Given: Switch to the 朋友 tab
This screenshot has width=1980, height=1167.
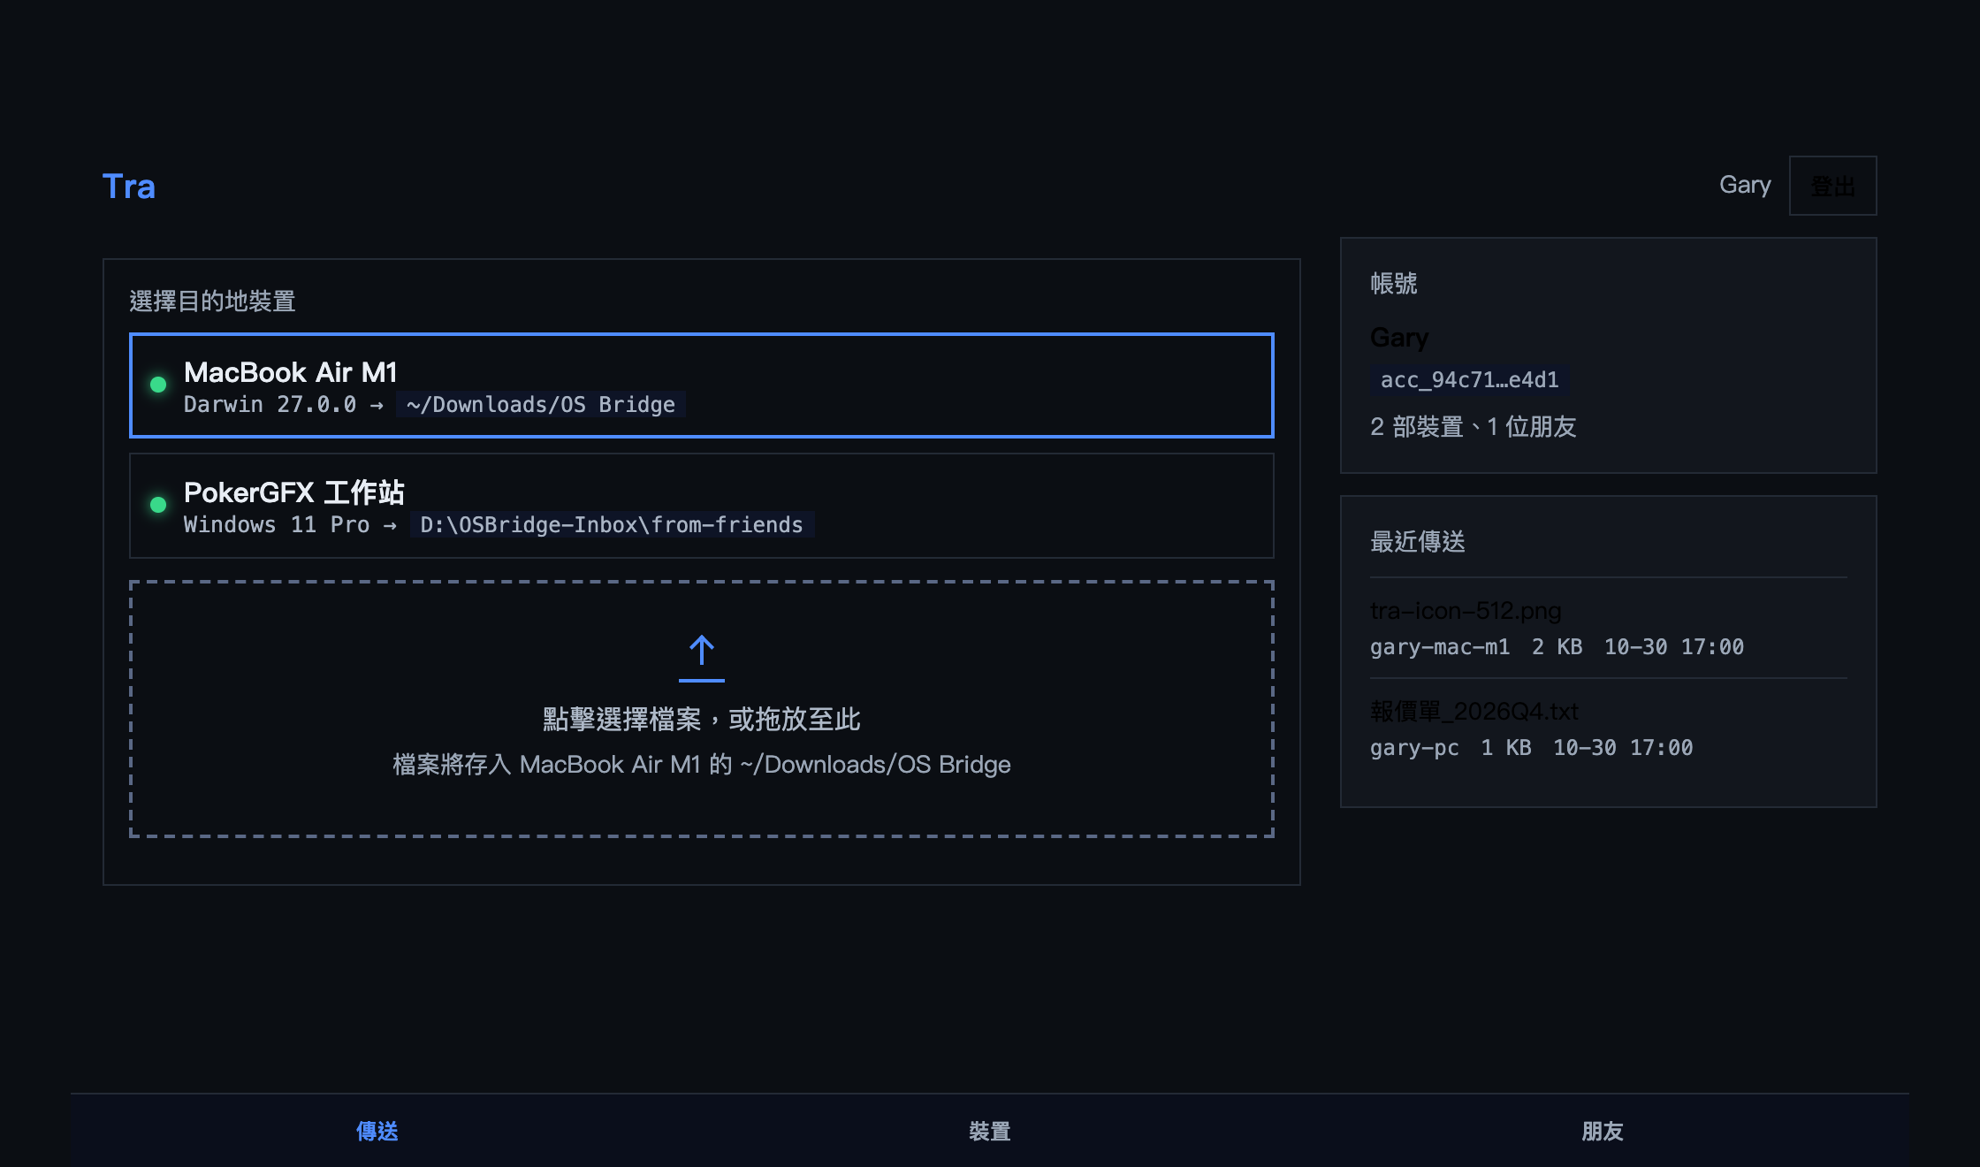Looking at the screenshot, I should pyautogui.click(x=1603, y=1131).
